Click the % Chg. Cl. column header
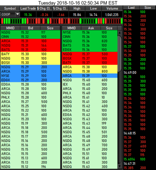Screen dimensions: 156x170 60,8
